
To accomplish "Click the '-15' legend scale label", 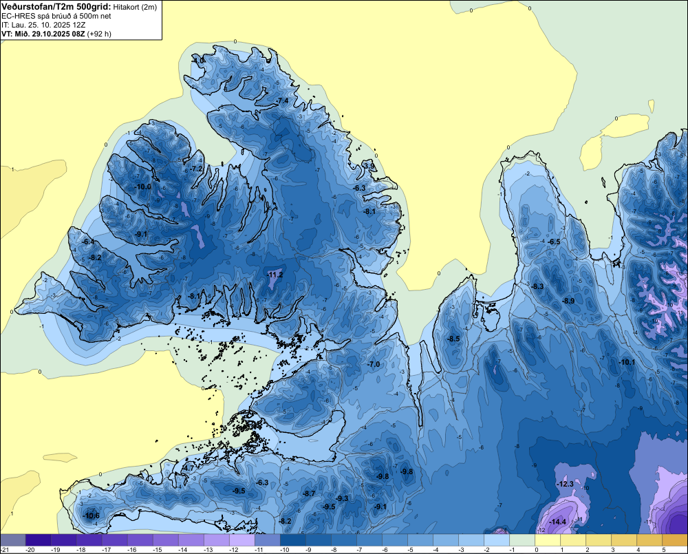I will tap(157, 550).
